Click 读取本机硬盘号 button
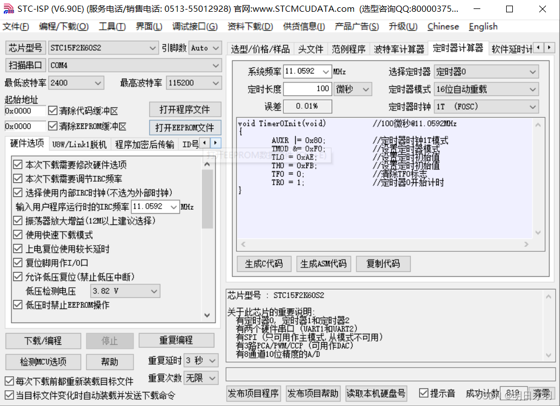Image resolution: width=560 pixels, height=406 pixels. pyautogui.click(x=376, y=393)
